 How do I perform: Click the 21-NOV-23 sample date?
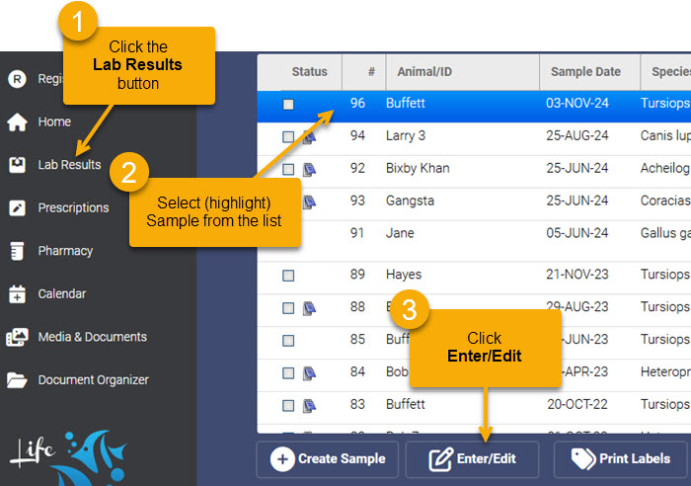click(x=577, y=275)
